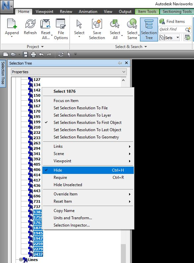Expand the Lines tree node

pos(21,260)
